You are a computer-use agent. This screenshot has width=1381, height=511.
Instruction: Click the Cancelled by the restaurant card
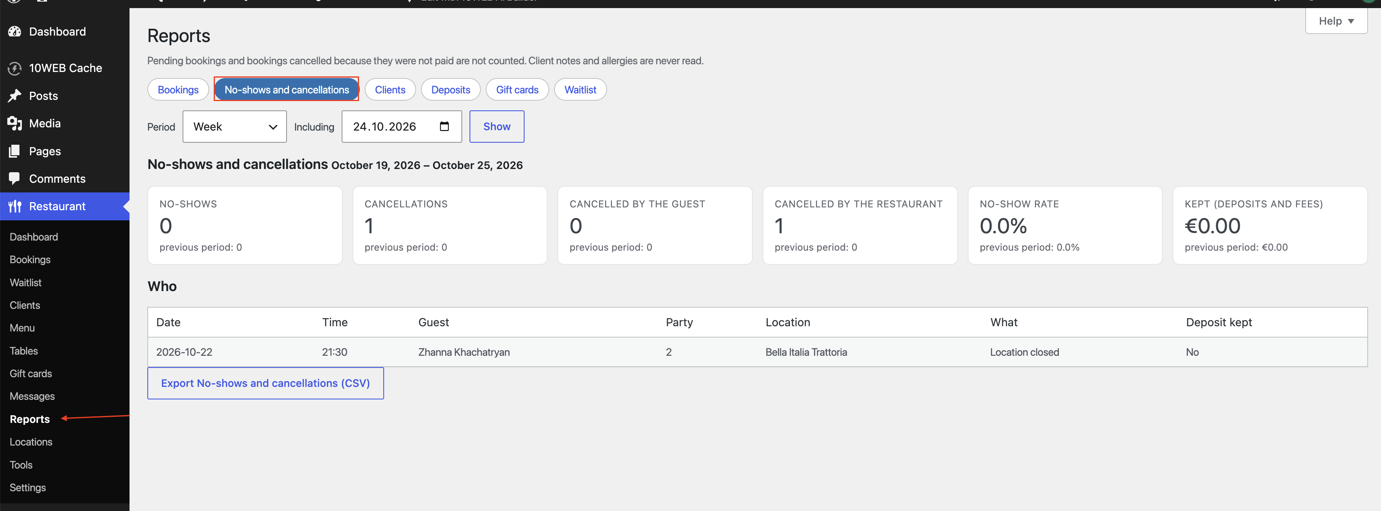[x=859, y=225]
